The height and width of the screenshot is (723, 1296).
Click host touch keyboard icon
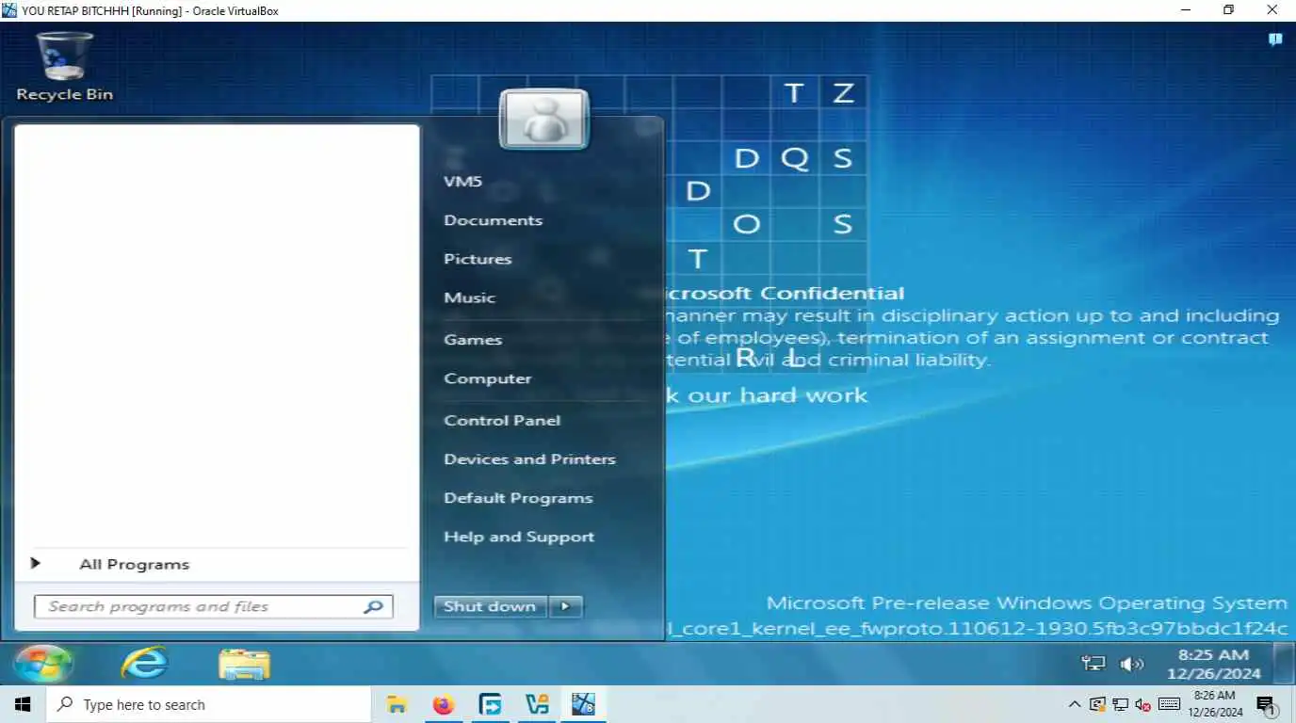point(1169,704)
